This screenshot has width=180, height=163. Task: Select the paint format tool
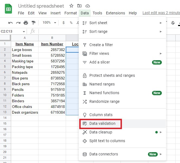coord(33,23)
